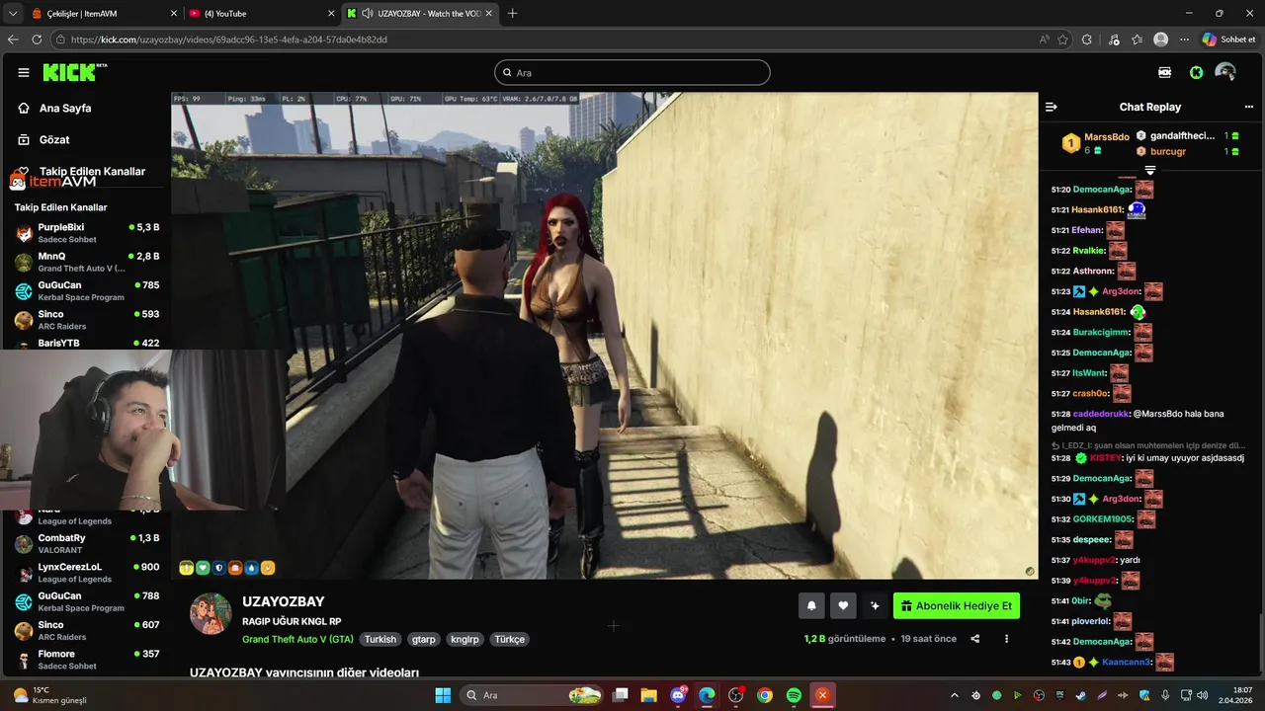Open the media control music icon
Screen dimensions: 1265x711
point(1115,39)
